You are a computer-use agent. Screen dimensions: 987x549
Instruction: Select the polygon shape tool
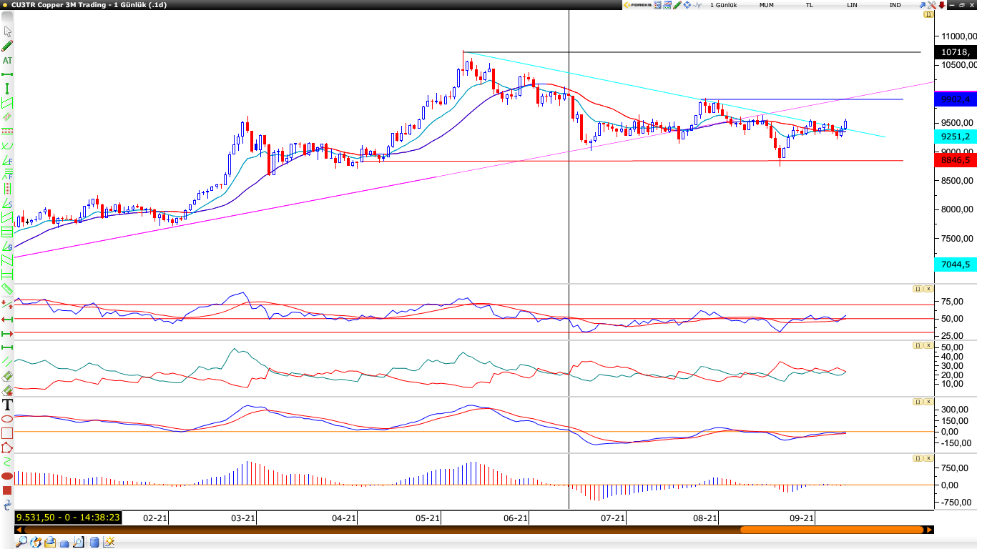tap(7, 447)
